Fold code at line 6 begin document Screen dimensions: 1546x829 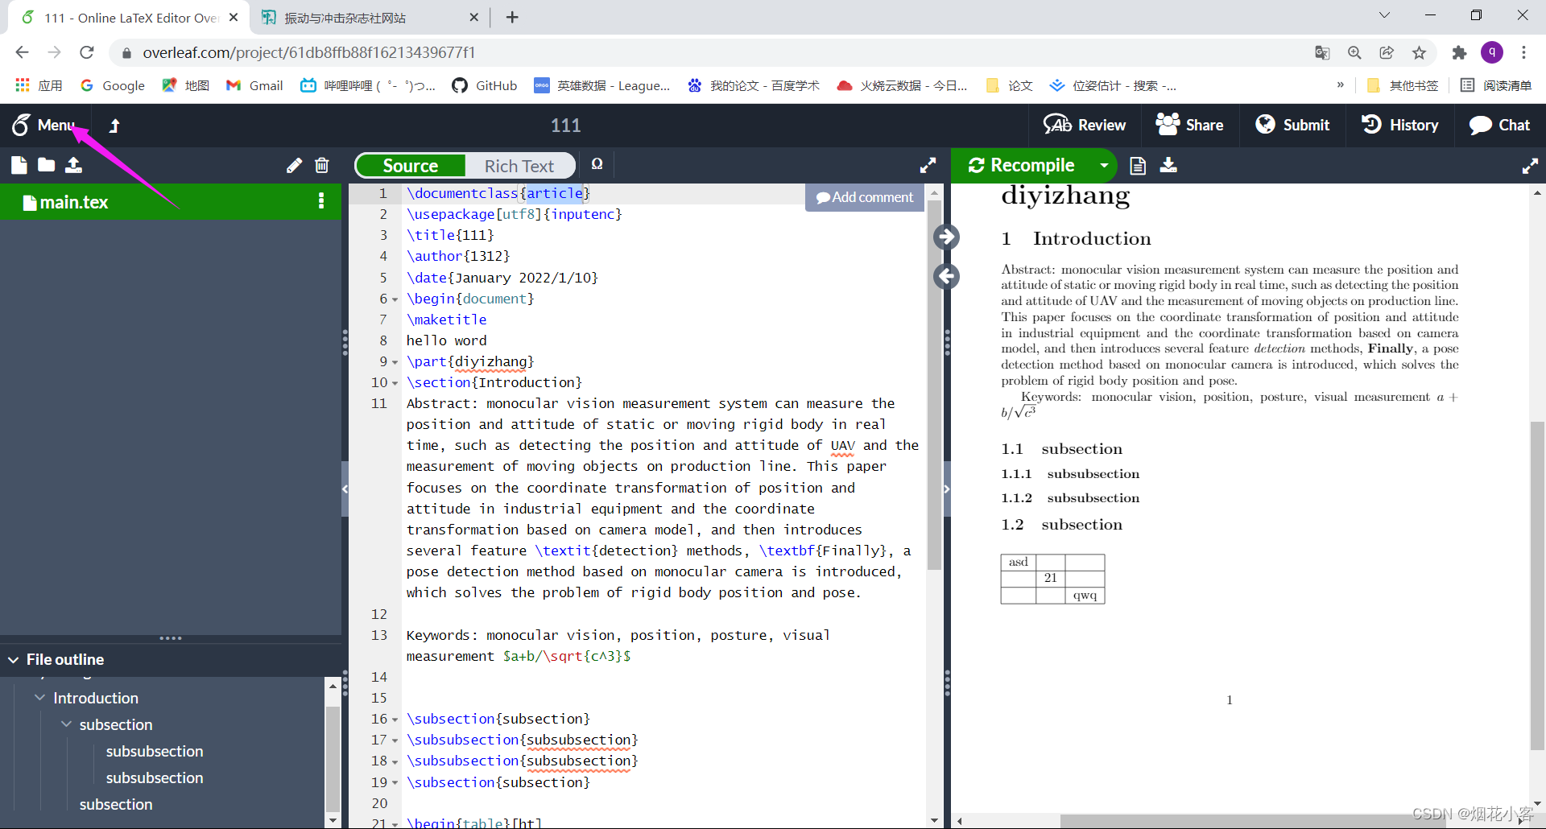(x=395, y=299)
